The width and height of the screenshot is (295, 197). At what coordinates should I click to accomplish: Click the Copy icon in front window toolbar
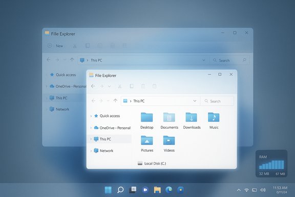click(x=132, y=86)
